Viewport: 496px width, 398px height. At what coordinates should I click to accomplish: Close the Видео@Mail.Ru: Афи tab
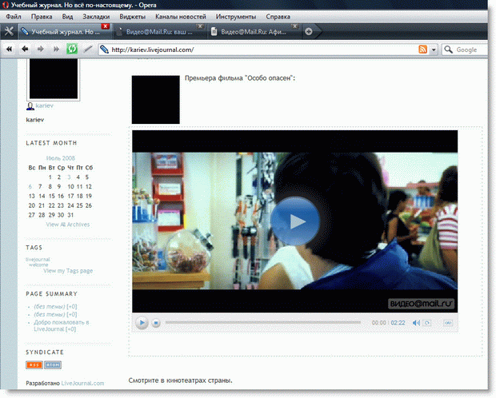294,26
